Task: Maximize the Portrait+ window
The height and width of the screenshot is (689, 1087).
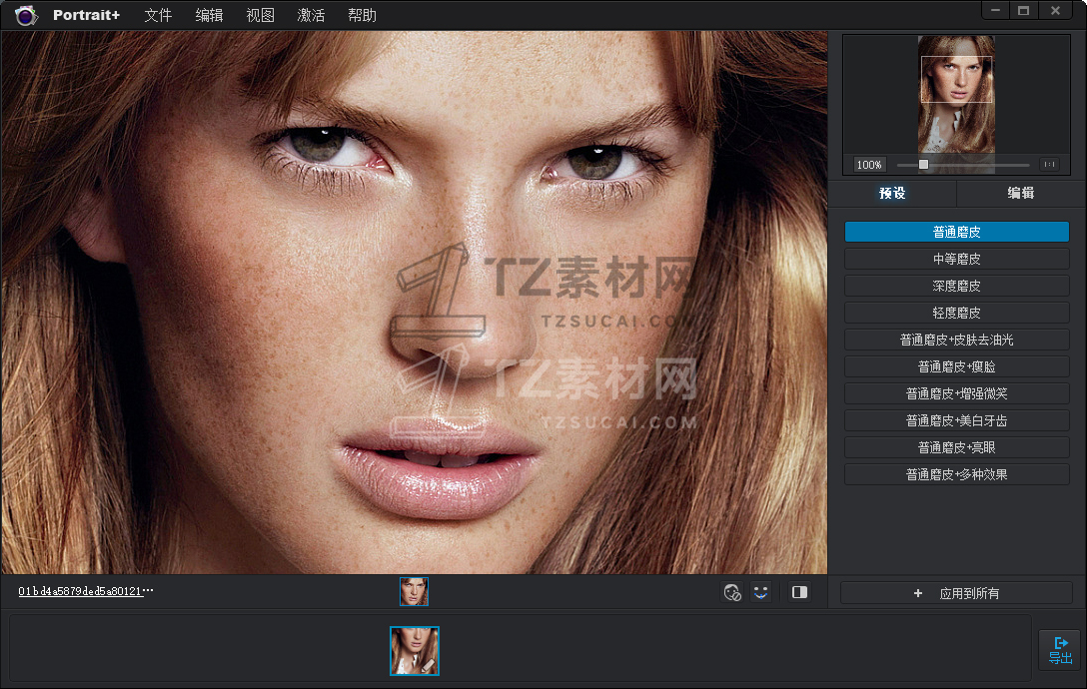Action: click(x=1023, y=10)
